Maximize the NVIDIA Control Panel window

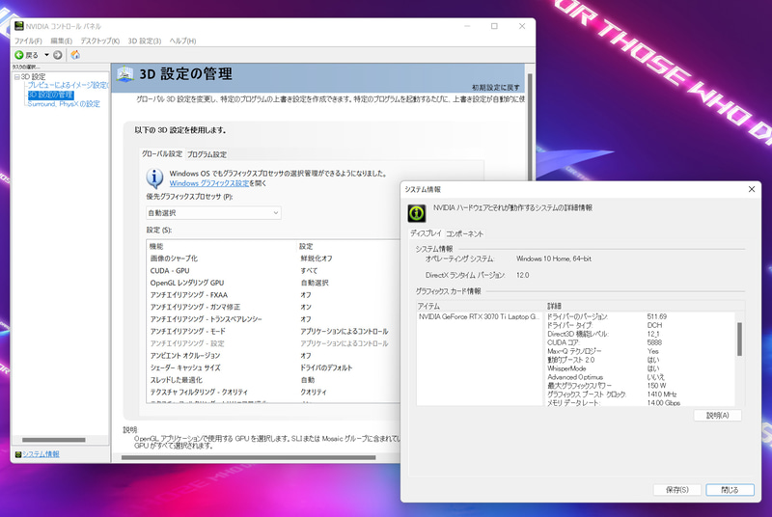point(494,26)
